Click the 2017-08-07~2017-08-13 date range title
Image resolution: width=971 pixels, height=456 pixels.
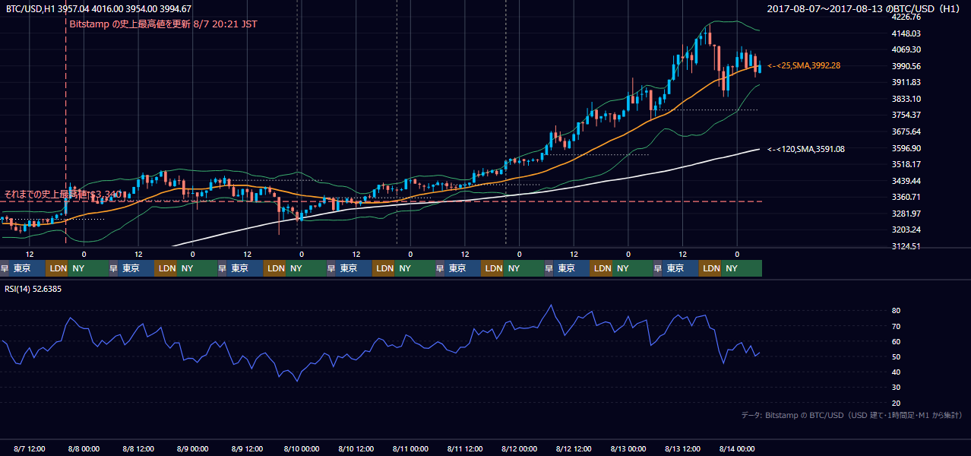coord(864,8)
